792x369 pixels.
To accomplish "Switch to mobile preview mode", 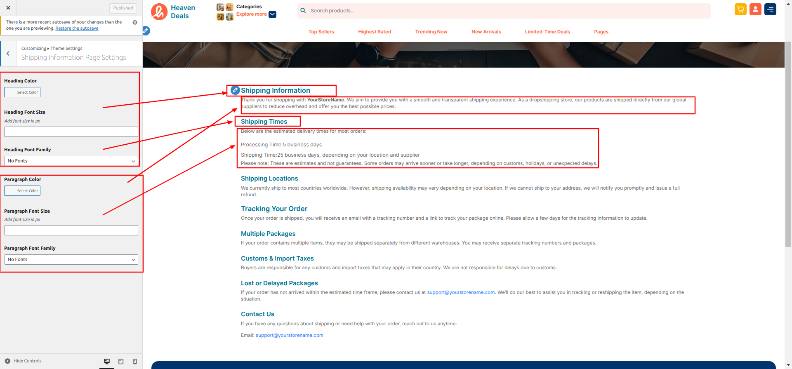I will coord(135,361).
